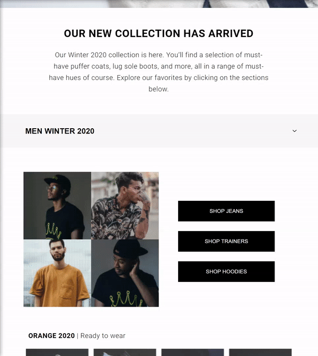The image size is (318, 356).
Task: Open the second ORANGE 2020 product thumbnail
Action: click(x=125, y=352)
